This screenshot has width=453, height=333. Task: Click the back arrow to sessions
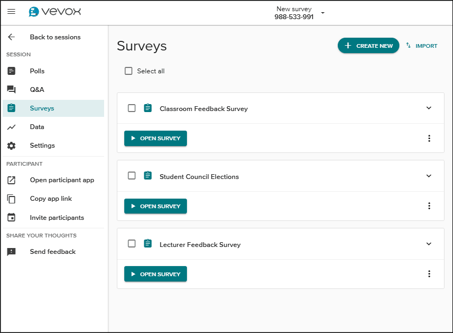click(x=11, y=37)
